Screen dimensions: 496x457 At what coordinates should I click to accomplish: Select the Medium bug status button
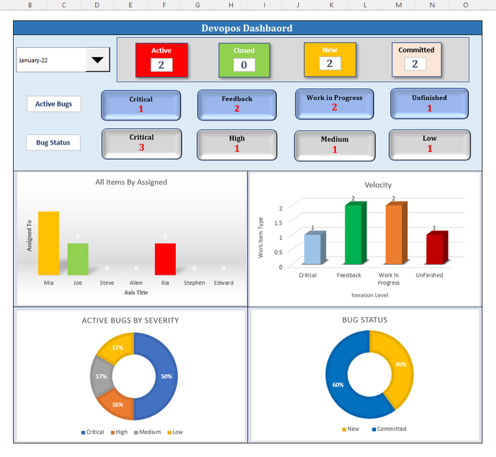335,144
